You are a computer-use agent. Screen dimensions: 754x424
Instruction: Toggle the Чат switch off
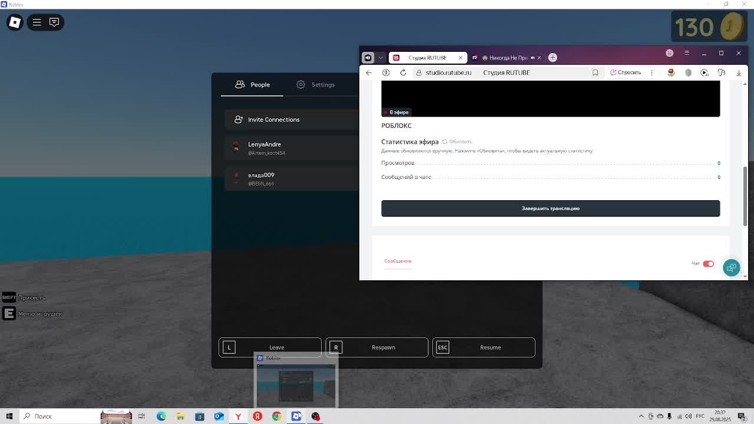pos(708,264)
